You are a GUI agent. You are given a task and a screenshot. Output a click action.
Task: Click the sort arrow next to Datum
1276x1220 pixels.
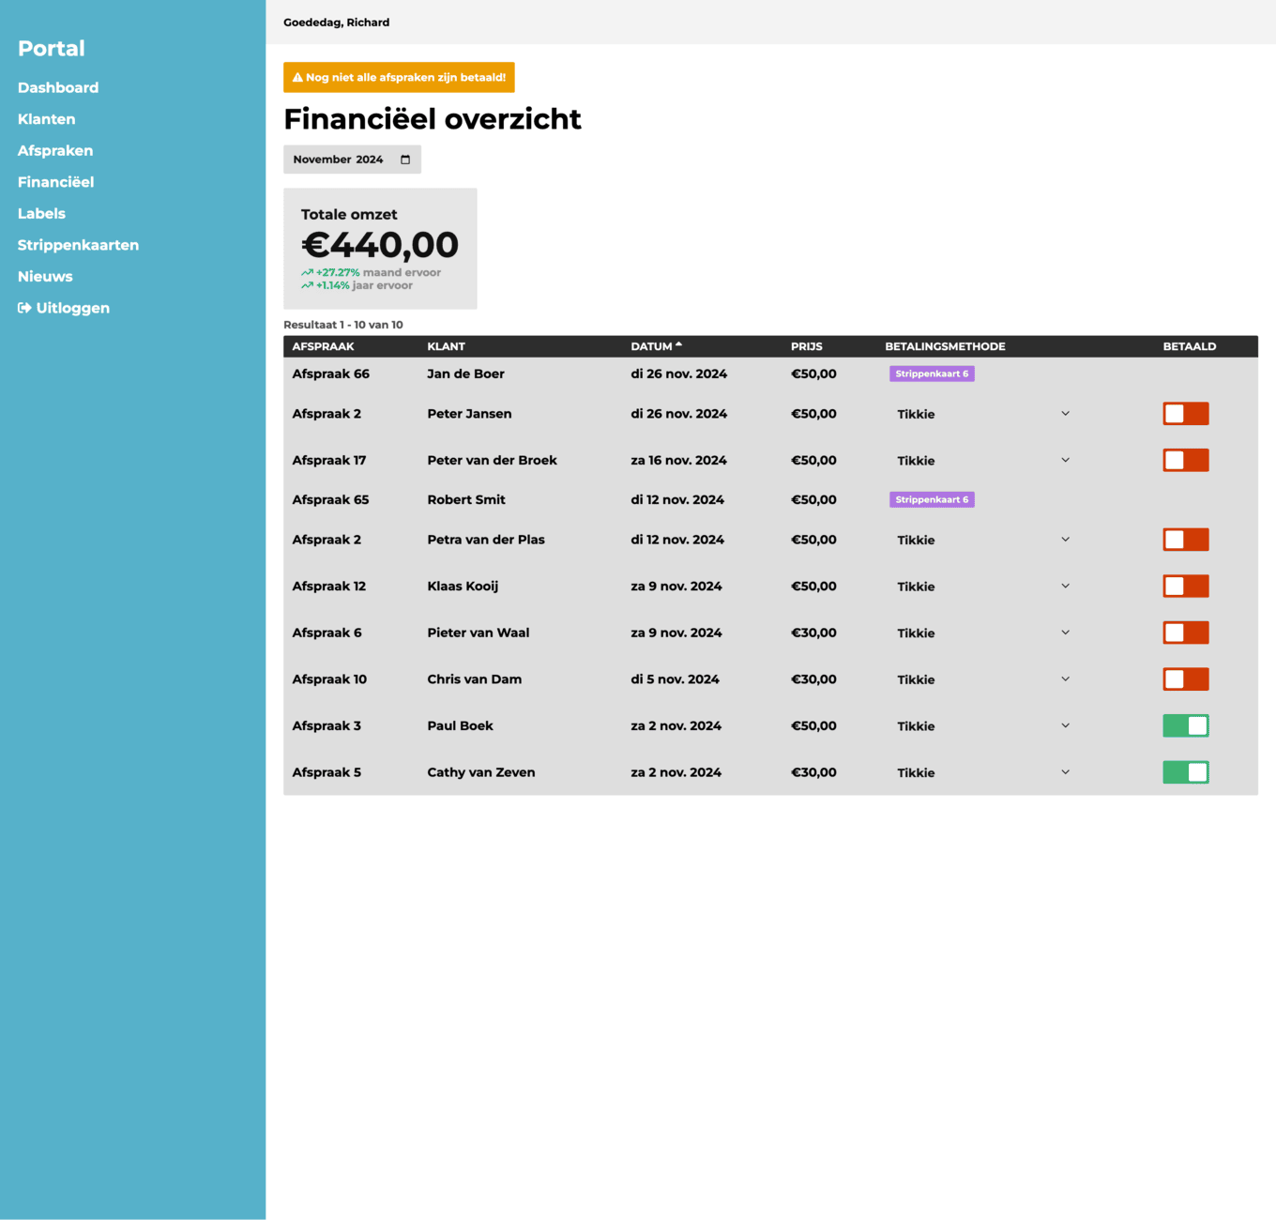pos(678,345)
